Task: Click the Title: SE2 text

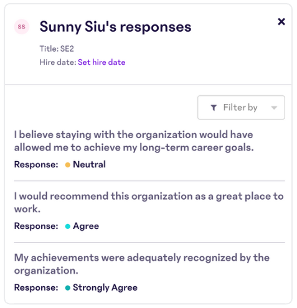Action: tap(57, 49)
